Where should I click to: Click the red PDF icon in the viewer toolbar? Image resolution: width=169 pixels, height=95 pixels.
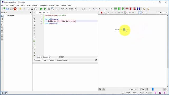102,13
